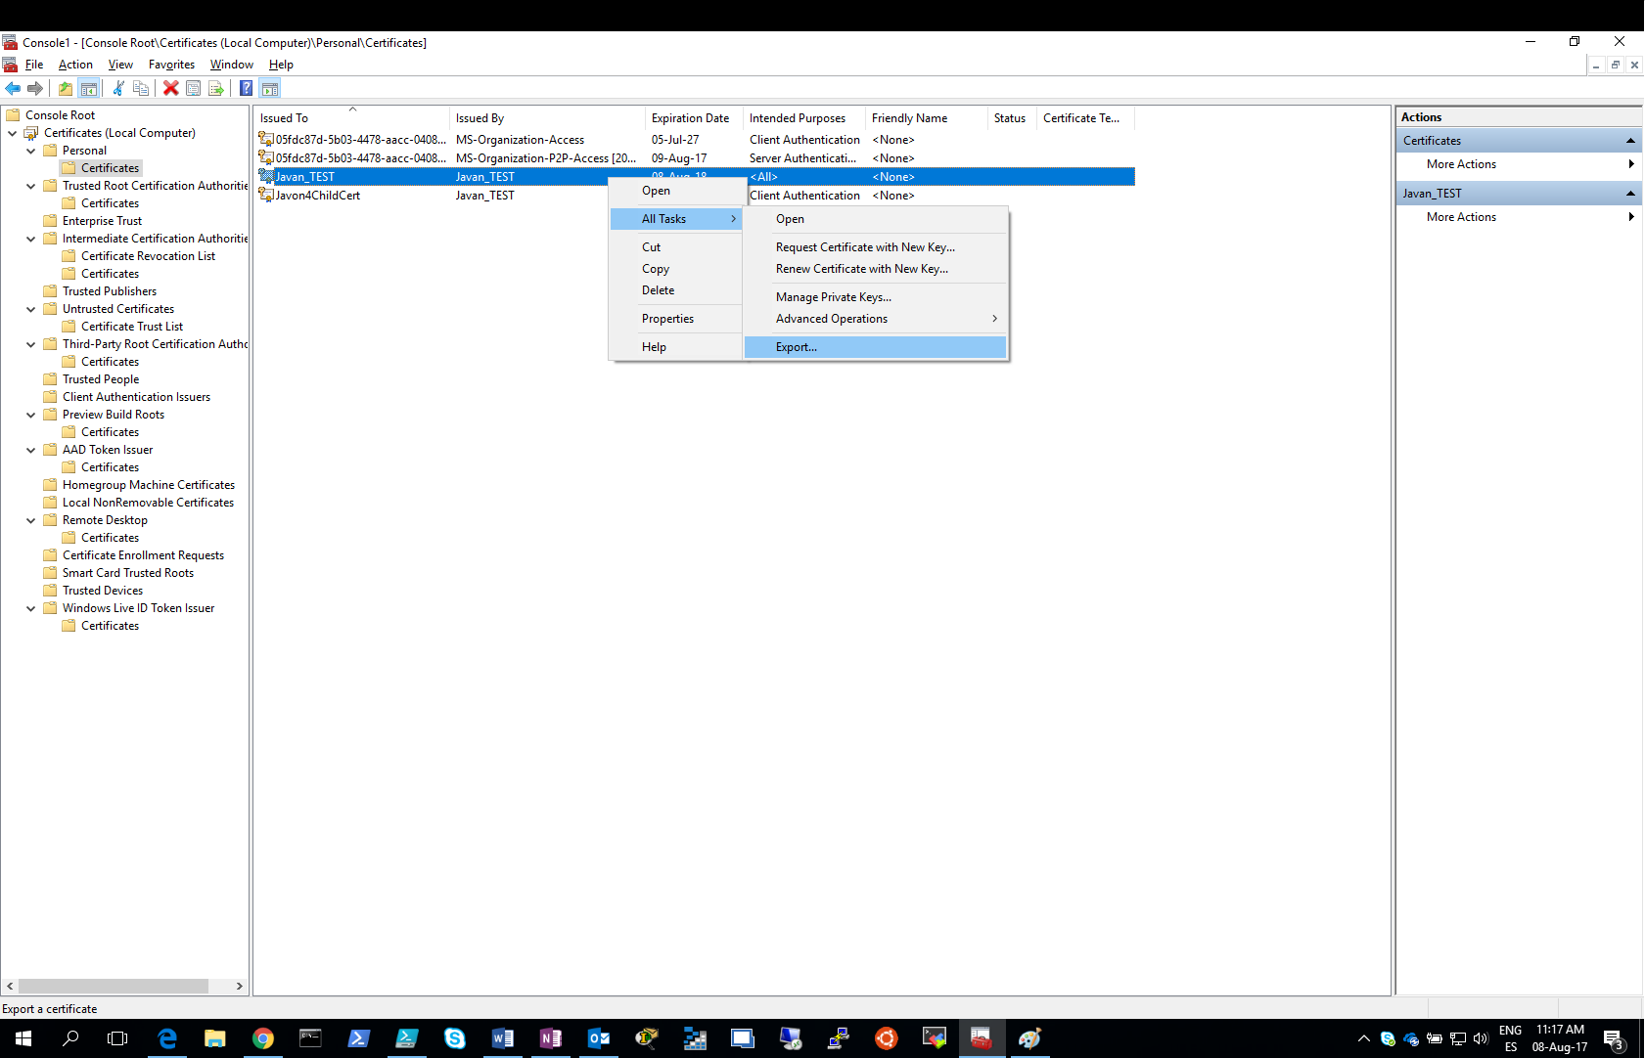
Task: Collapse the Untrusted Certificates tree node
Action: point(30,309)
